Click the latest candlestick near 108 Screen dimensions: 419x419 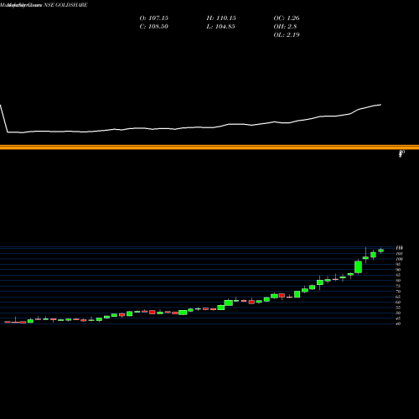(381, 251)
